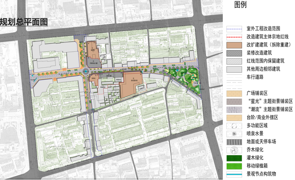Click the 乔木绿化 tree symbol icon

tap(234, 150)
